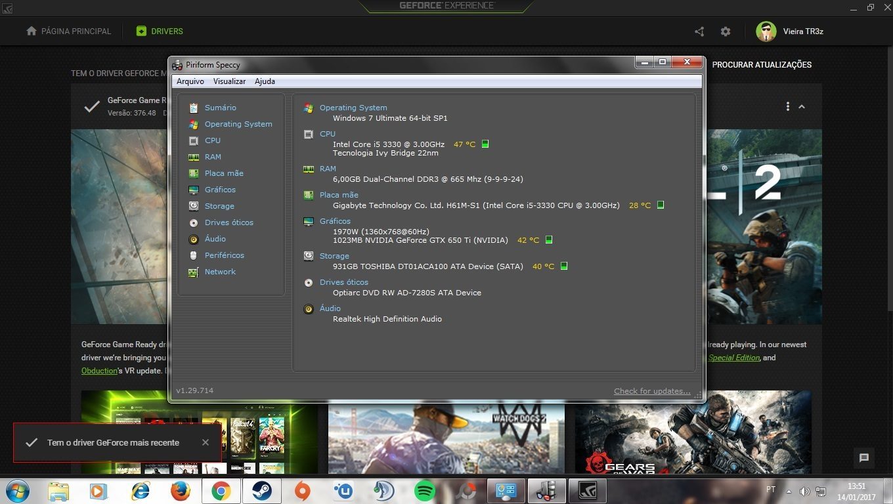Click the PT language indicator
Image resolution: width=893 pixels, height=504 pixels.
[x=771, y=490]
